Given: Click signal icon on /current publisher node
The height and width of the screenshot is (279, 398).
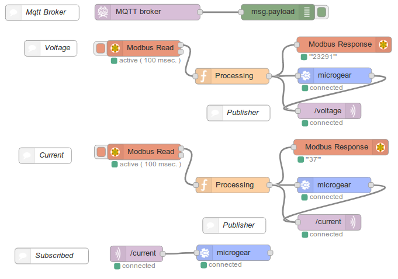Looking at the screenshot, I should coord(352,222).
